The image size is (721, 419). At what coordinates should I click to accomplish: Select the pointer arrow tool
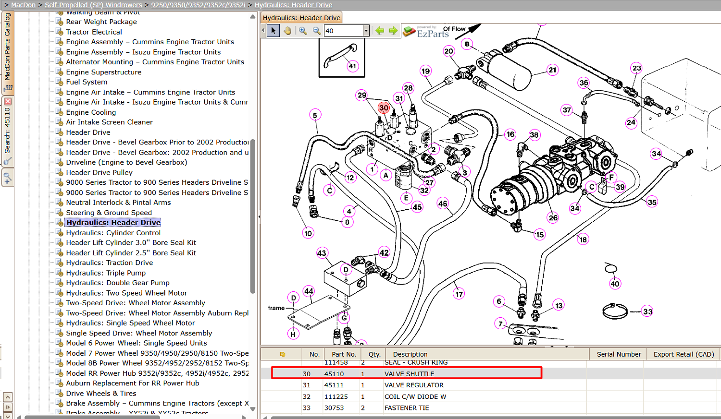[x=273, y=31]
